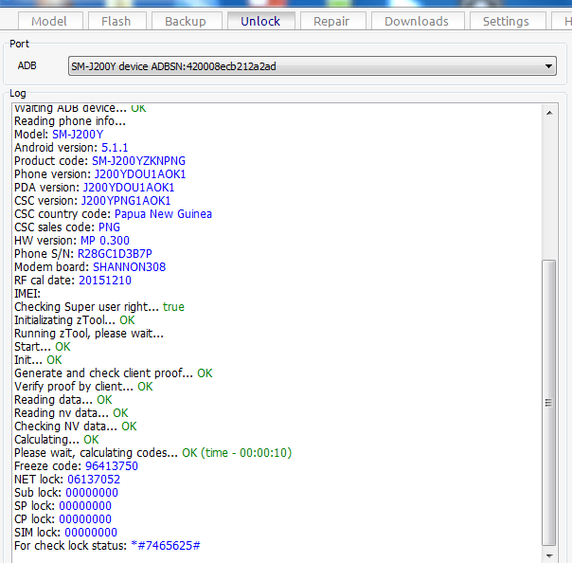
Task: Go to the Backup tab
Action: pyautogui.click(x=185, y=21)
